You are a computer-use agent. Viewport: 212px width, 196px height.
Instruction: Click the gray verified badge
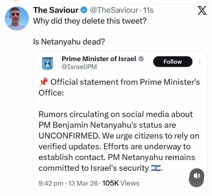(x=141, y=58)
